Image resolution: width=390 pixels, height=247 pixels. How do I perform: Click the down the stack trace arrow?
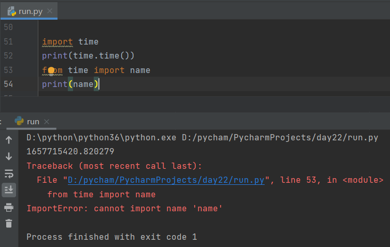(x=9, y=156)
